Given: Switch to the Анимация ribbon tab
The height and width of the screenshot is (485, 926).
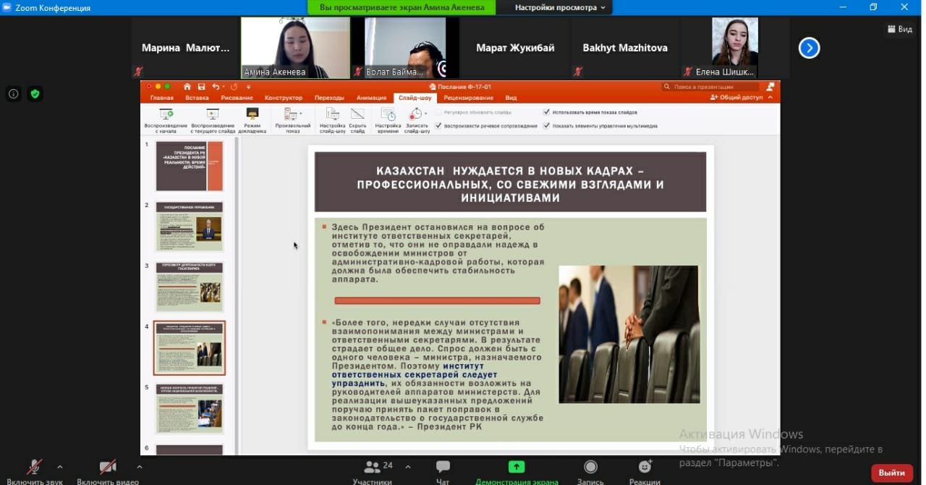Looking at the screenshot, I should (371, 98).
